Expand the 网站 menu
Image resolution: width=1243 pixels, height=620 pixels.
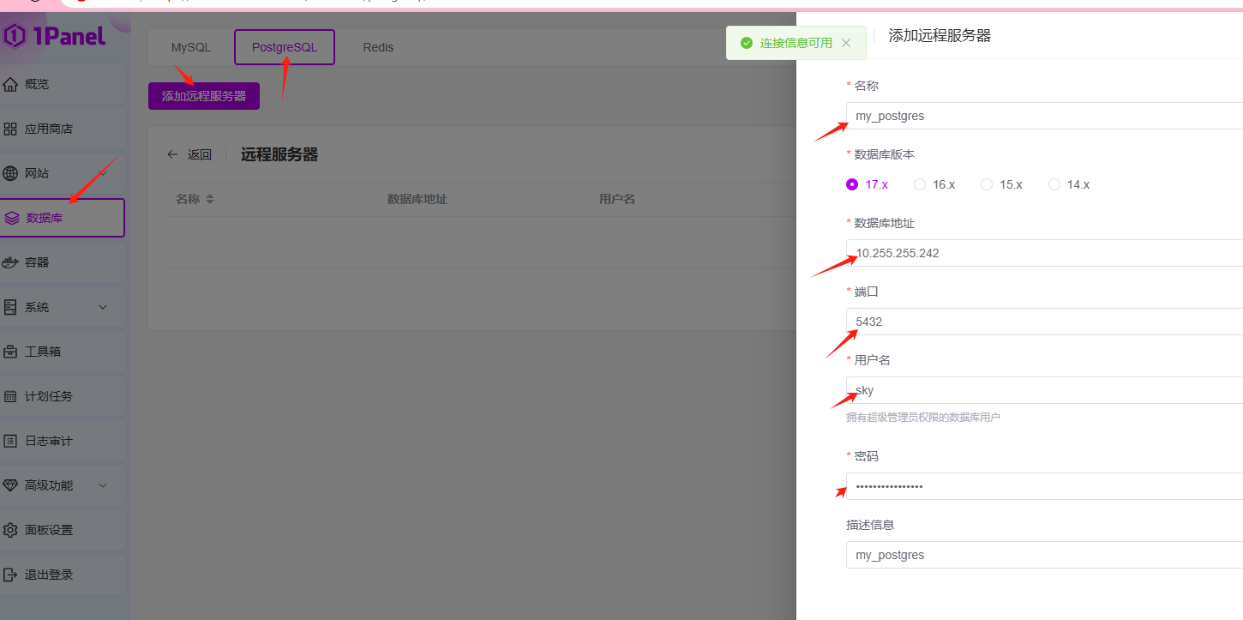click(63, 173)
